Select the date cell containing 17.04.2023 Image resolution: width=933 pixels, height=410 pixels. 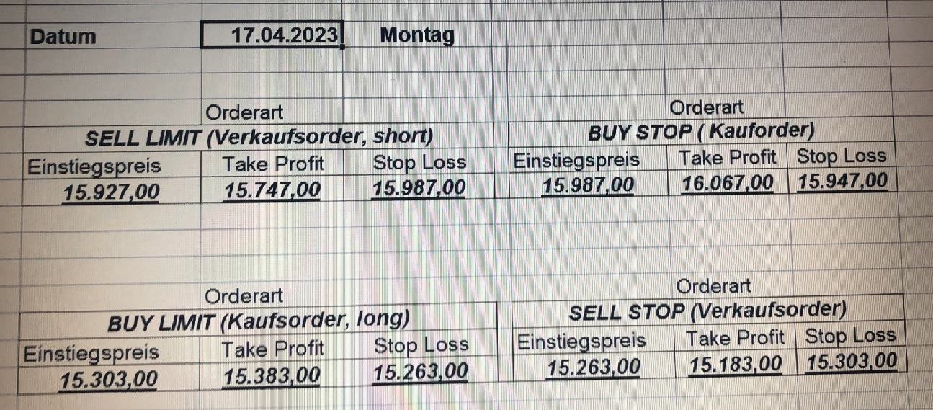tap(272, 35)
